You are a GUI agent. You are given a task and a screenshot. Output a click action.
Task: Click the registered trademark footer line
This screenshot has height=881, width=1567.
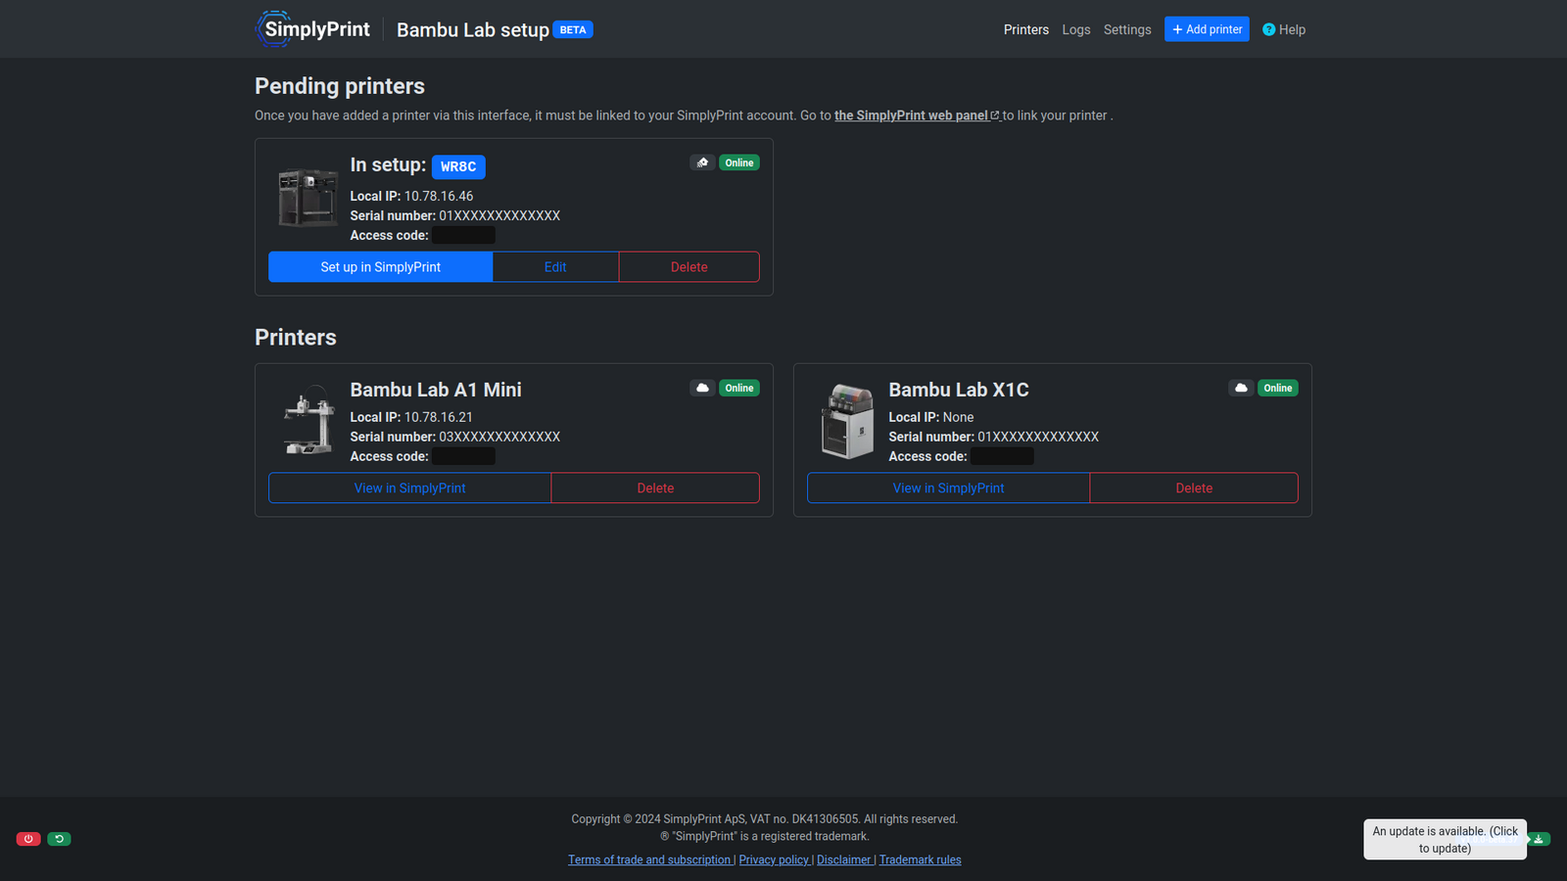pos(765,837)
